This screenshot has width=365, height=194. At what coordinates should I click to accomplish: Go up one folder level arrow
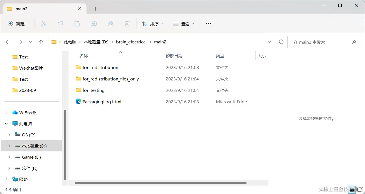pos(41,42)
